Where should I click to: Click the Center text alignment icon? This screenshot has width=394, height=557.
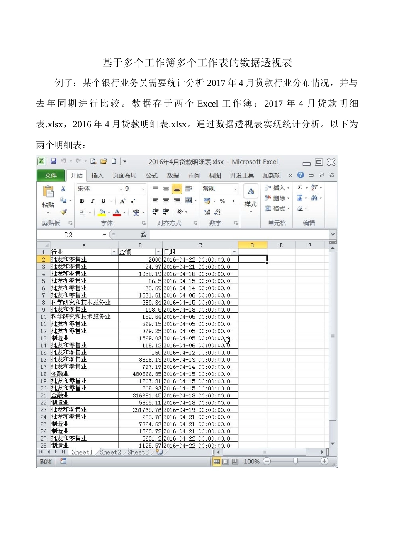[166, 201]
